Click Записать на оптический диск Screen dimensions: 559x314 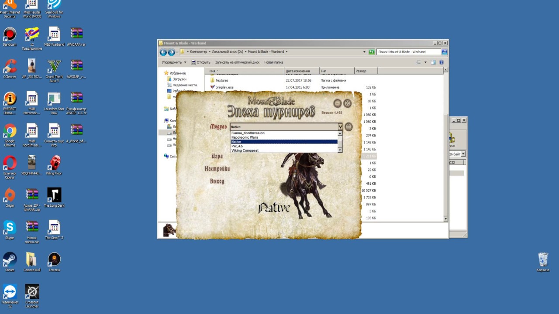237,62
